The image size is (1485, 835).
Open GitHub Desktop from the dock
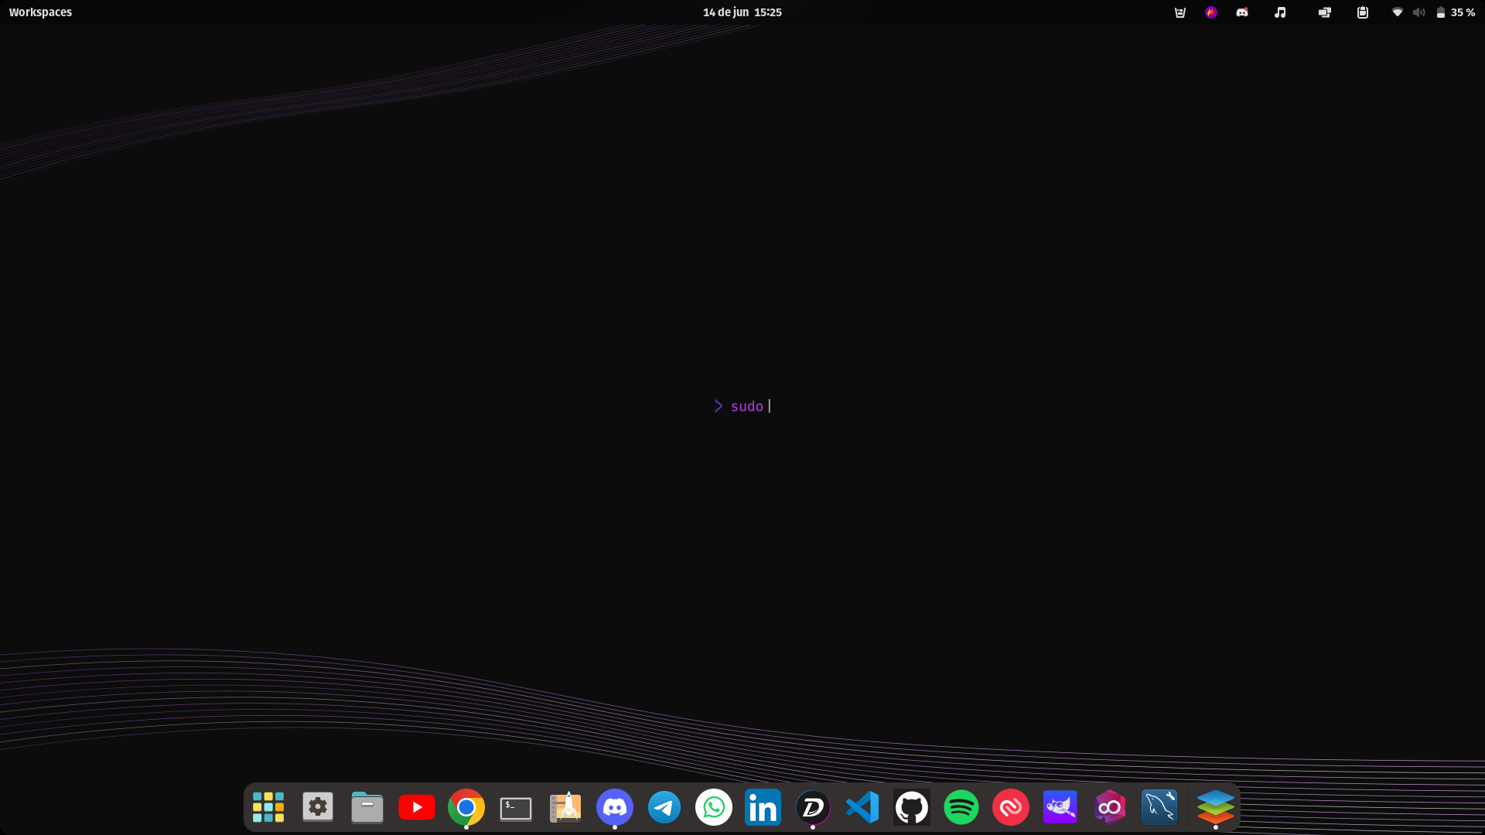click(x=912, y=807)
